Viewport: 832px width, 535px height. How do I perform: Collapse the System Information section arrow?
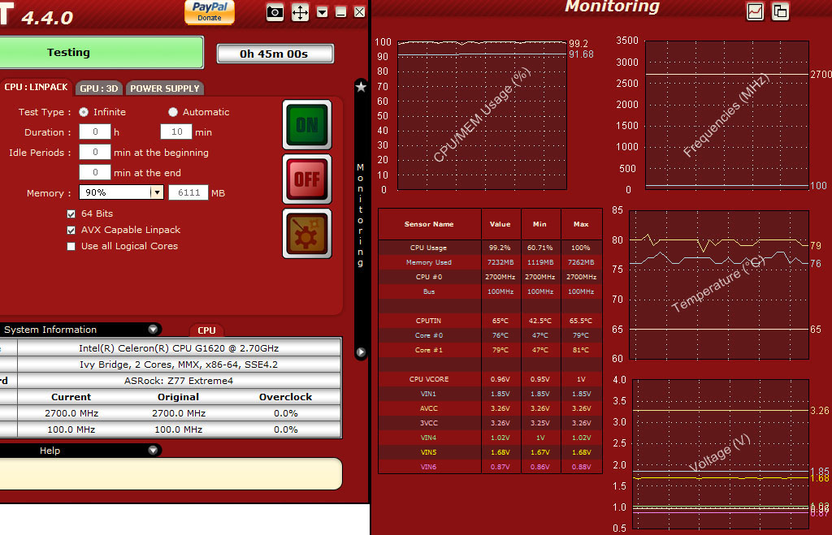click(153, 330)
